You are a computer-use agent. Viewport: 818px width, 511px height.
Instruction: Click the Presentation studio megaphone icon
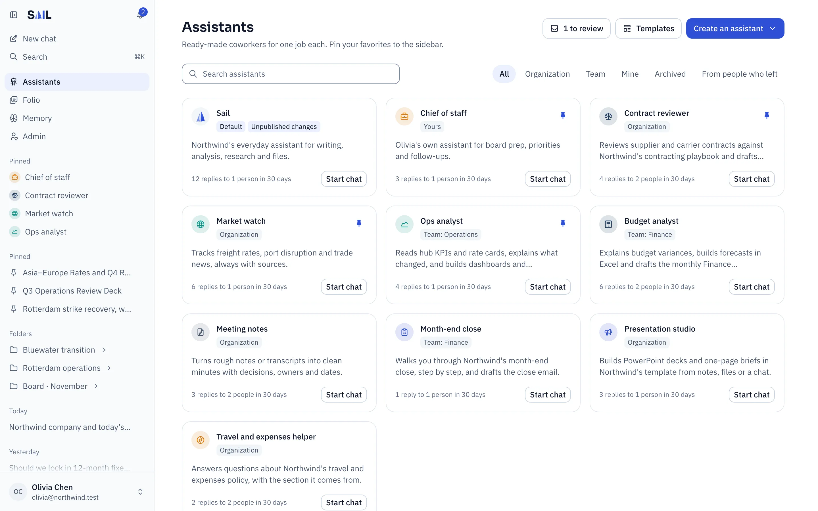click(608, 332)
